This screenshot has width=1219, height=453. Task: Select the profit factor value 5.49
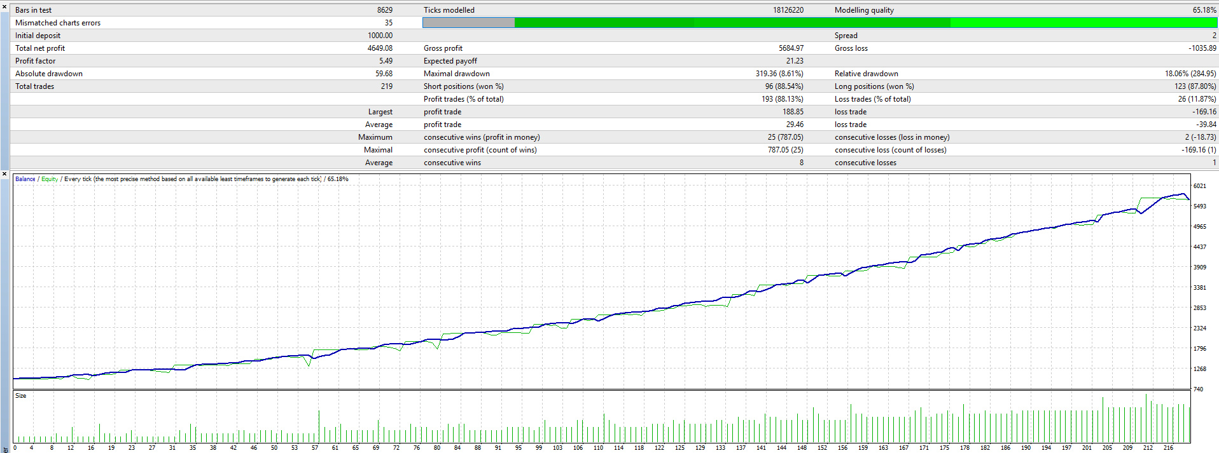pos(386,61)
